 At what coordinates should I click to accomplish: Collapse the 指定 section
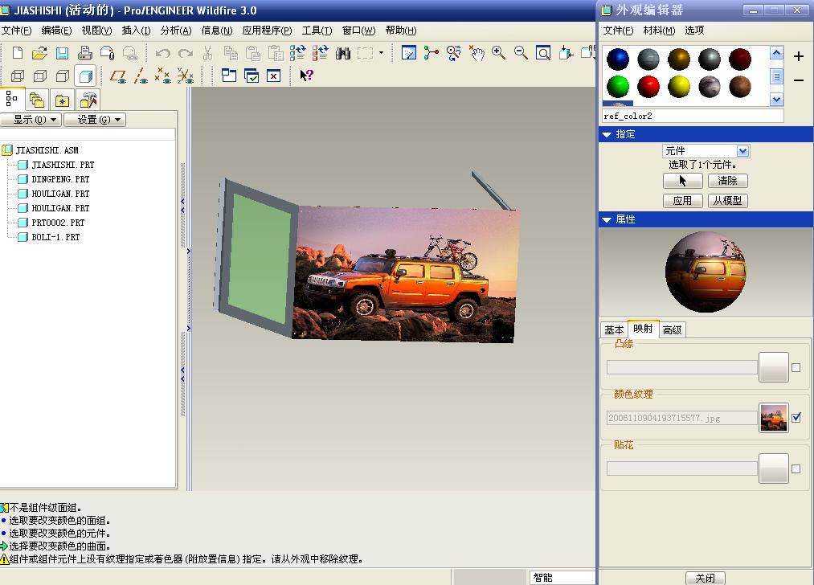point(607,134)
